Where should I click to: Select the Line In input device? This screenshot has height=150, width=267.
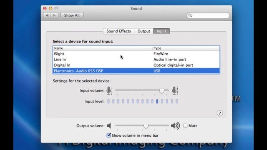pos(136,60)
